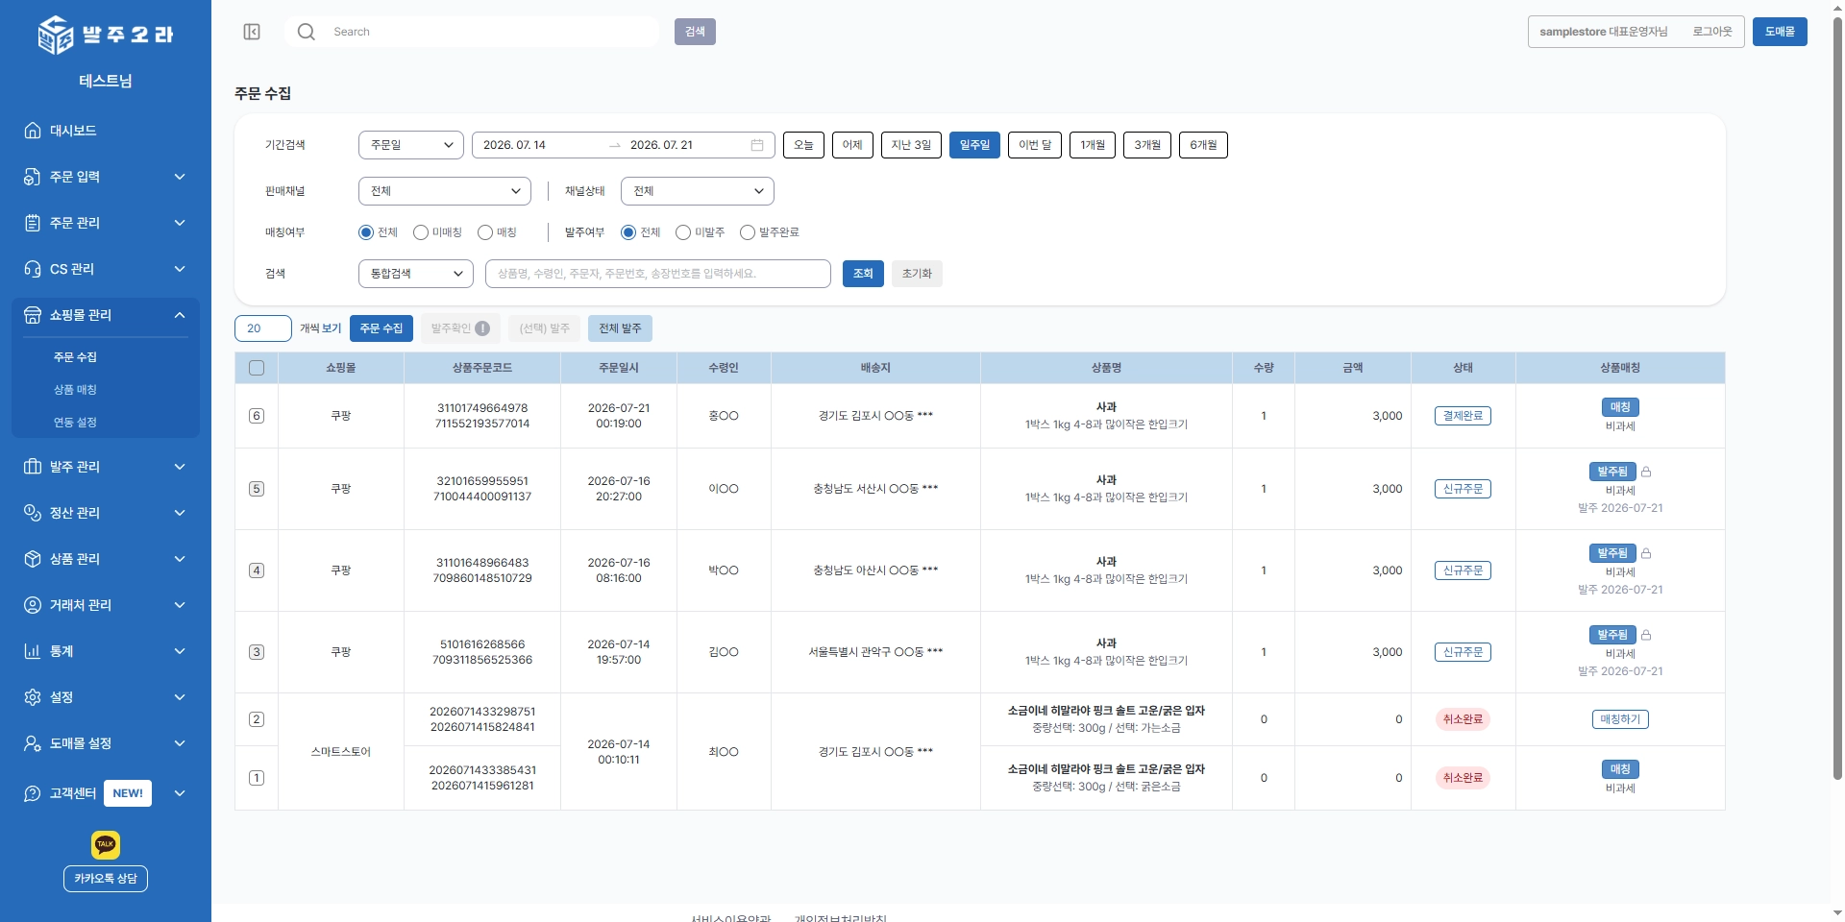Open the 정산 관리 menu label
This screenshot has width=1845, height=922.
pos(75,513)
